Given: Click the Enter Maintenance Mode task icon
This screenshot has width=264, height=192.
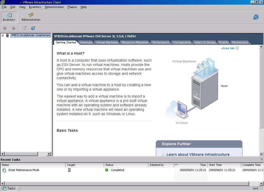Looking at the screenshot, I should coord(4,170).
